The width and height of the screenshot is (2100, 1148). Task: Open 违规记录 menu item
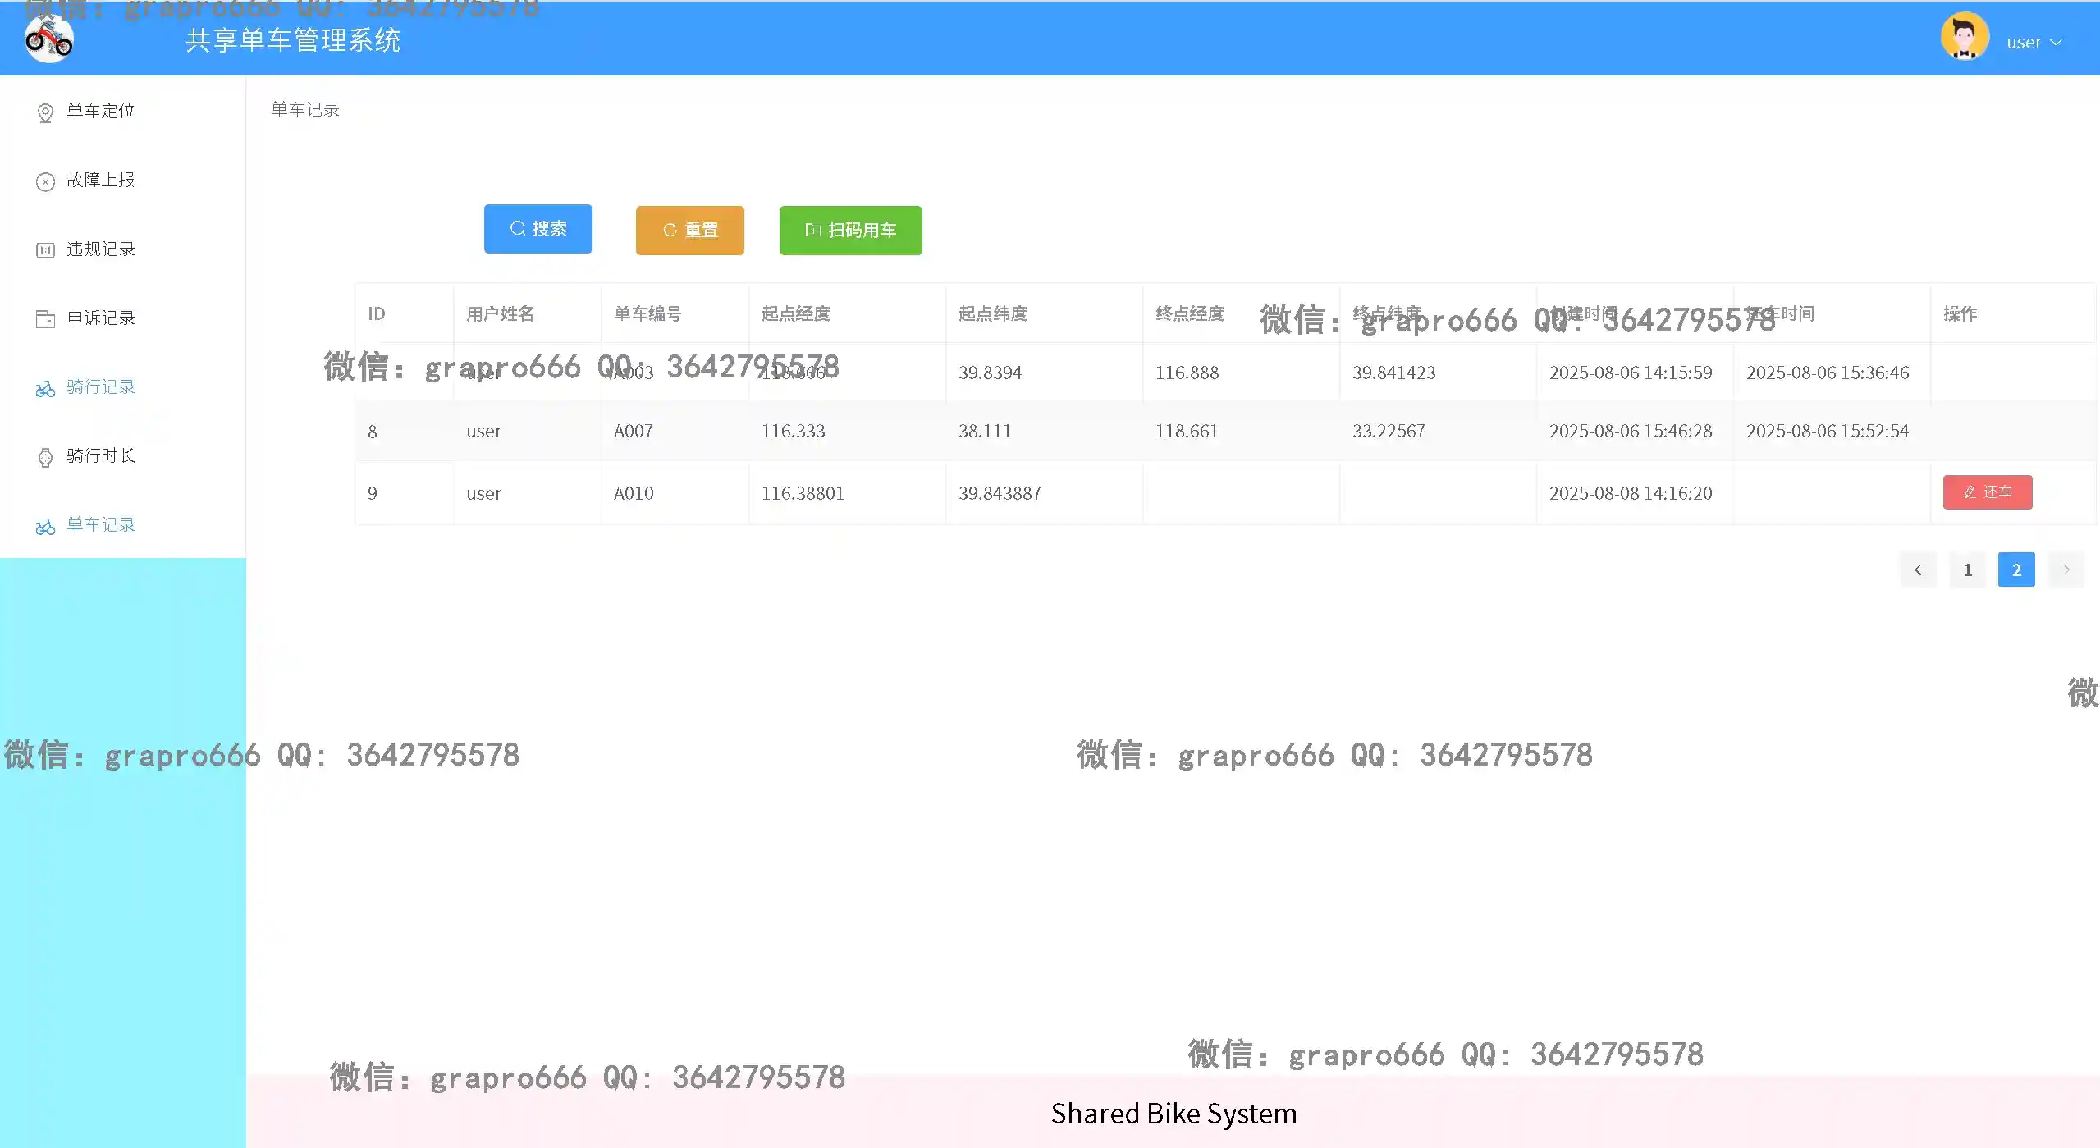tap(100, 249)
